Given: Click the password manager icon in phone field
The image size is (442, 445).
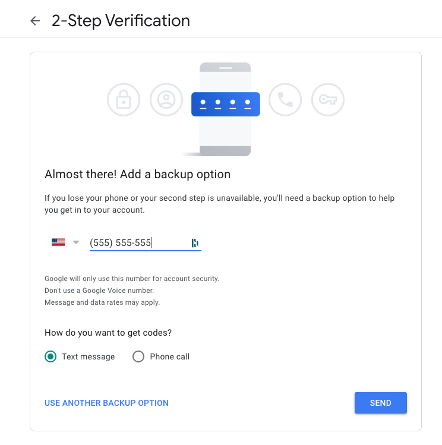Looking at the screenshot, I should (x=195, y=243).
